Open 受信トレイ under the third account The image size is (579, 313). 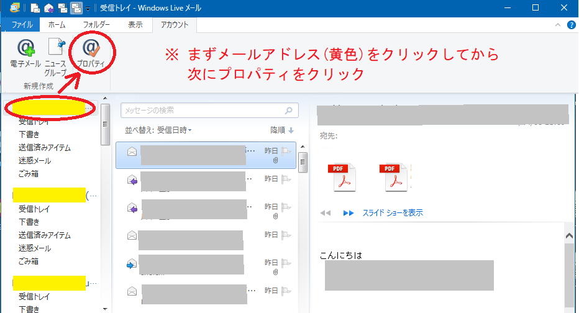coord(34,296)
